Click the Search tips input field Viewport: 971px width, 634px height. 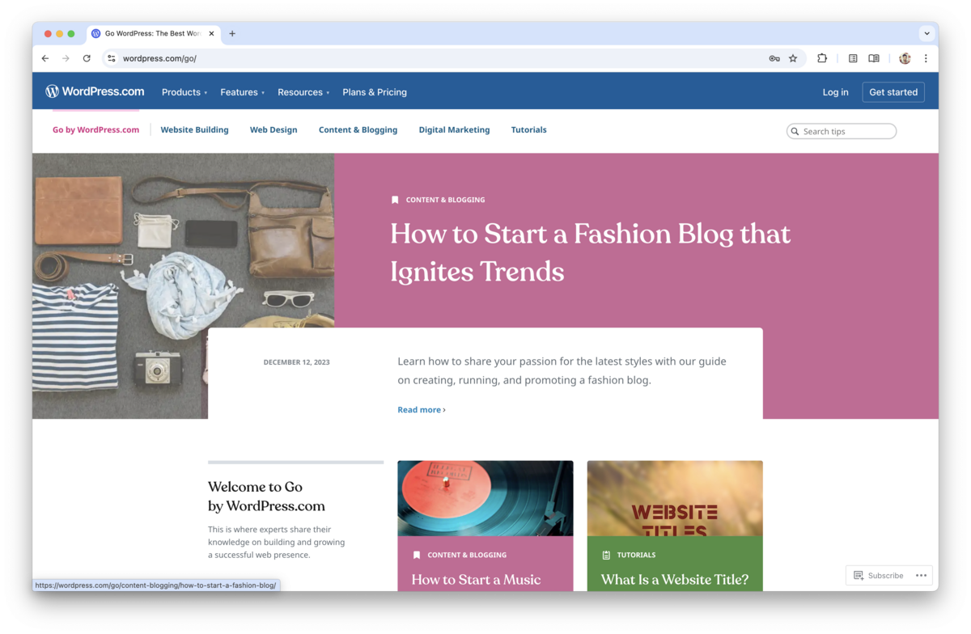pos(846,131)
